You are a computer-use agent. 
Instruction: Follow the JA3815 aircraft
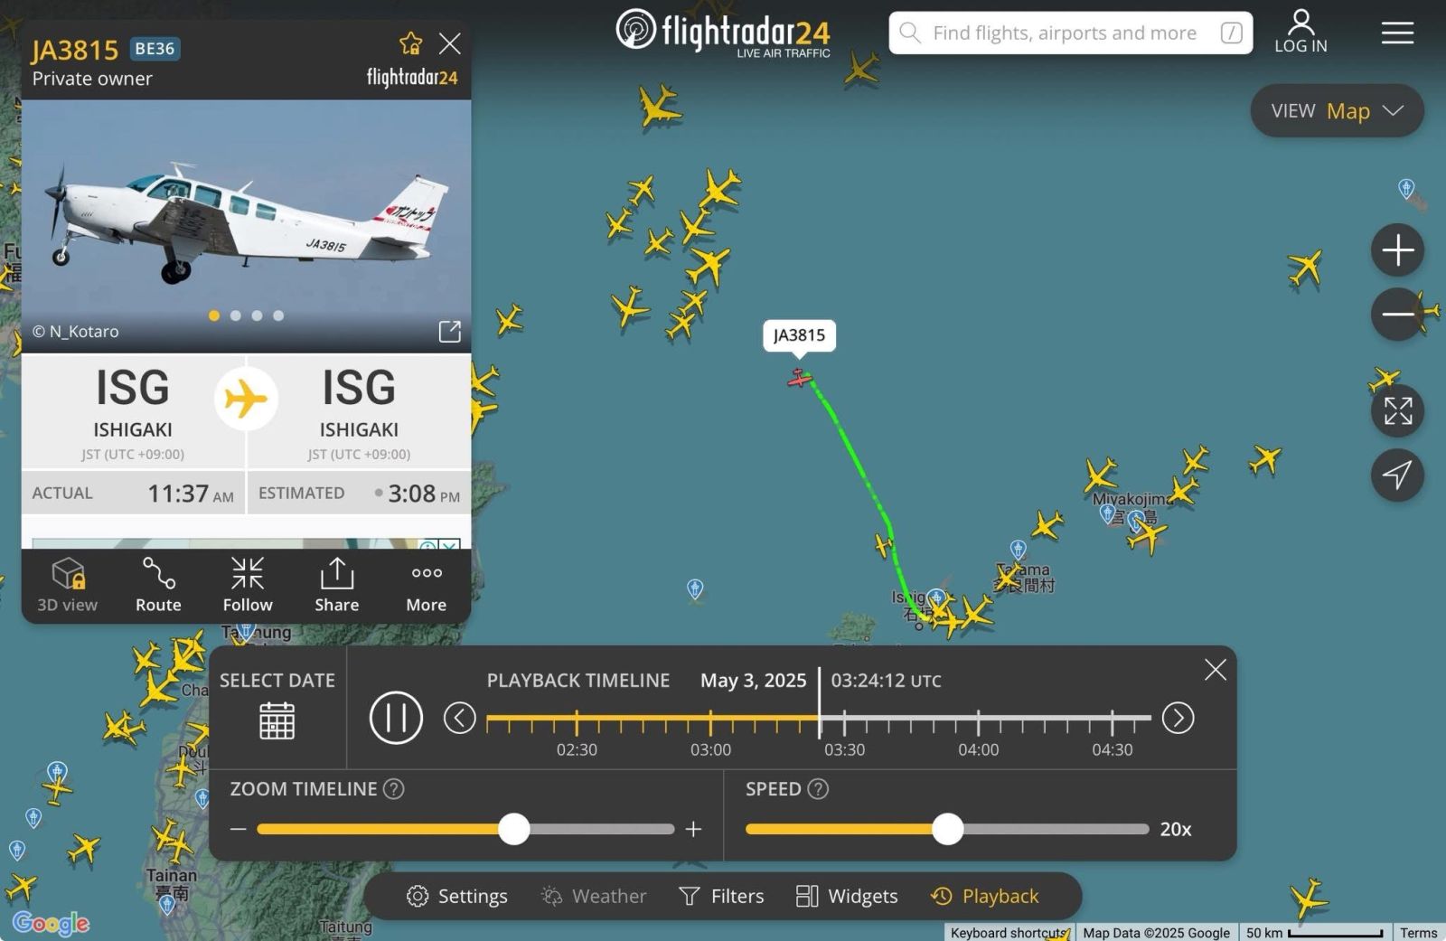(x=247, y=585)
